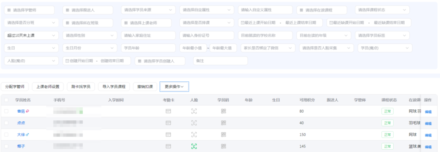The height and width of the screenshot is (152, 440).
Task: Open 人脸(魔点) dropdown
Action: click(31, 61)
